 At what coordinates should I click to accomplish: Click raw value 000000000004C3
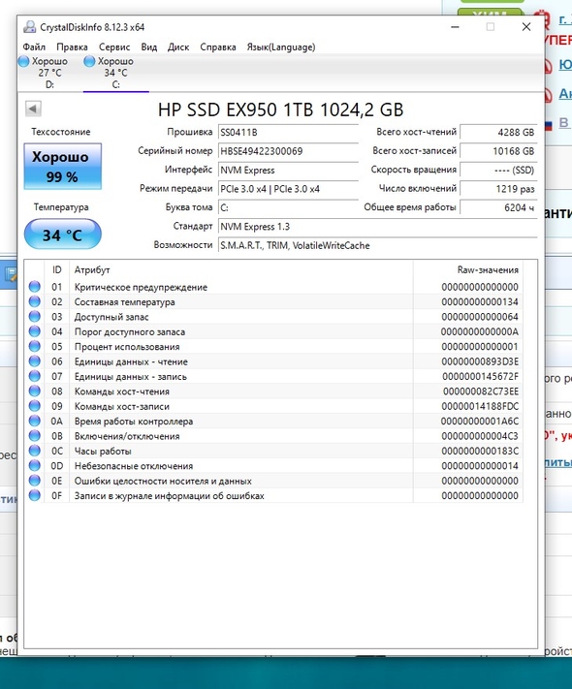coord(480,436)
